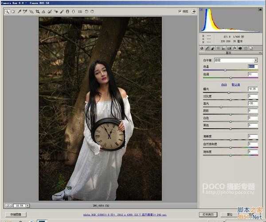
Task: Switch to the Tone Curve panel tab
Action: (207, 48)
